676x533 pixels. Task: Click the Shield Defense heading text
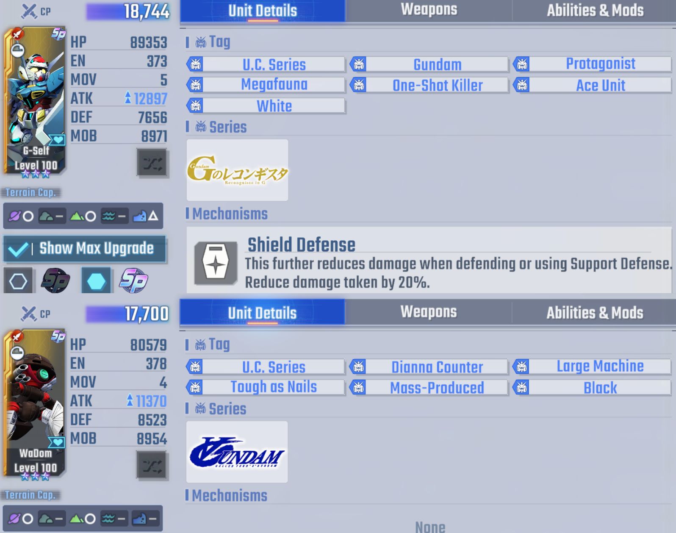click(302, 244)
